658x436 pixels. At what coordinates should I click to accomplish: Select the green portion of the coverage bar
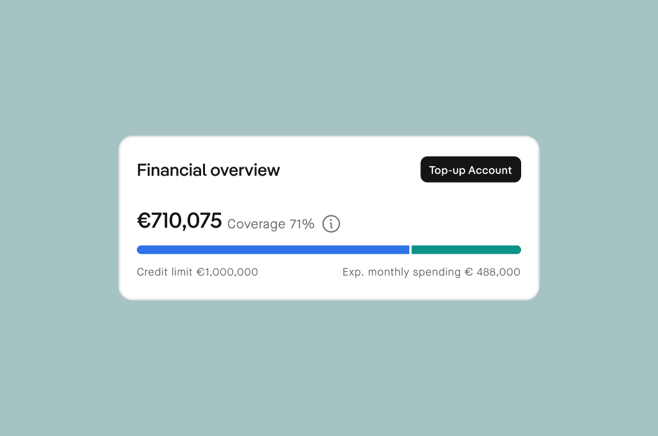(466, 249)
